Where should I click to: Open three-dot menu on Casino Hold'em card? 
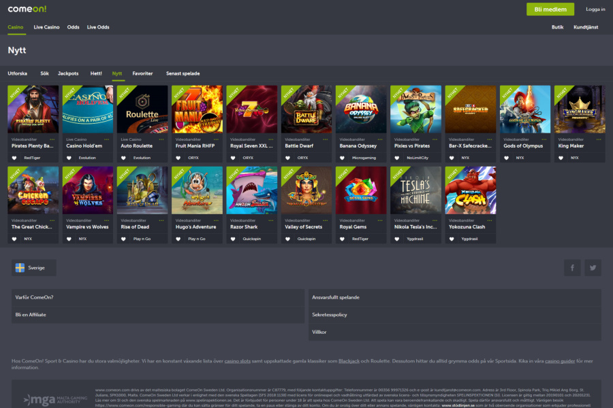click(107, 139)
